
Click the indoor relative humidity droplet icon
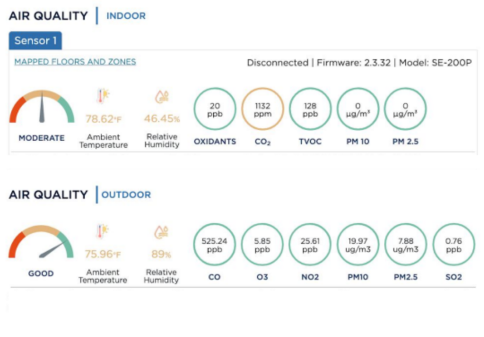pyautogui.click(x=162, y=96)
